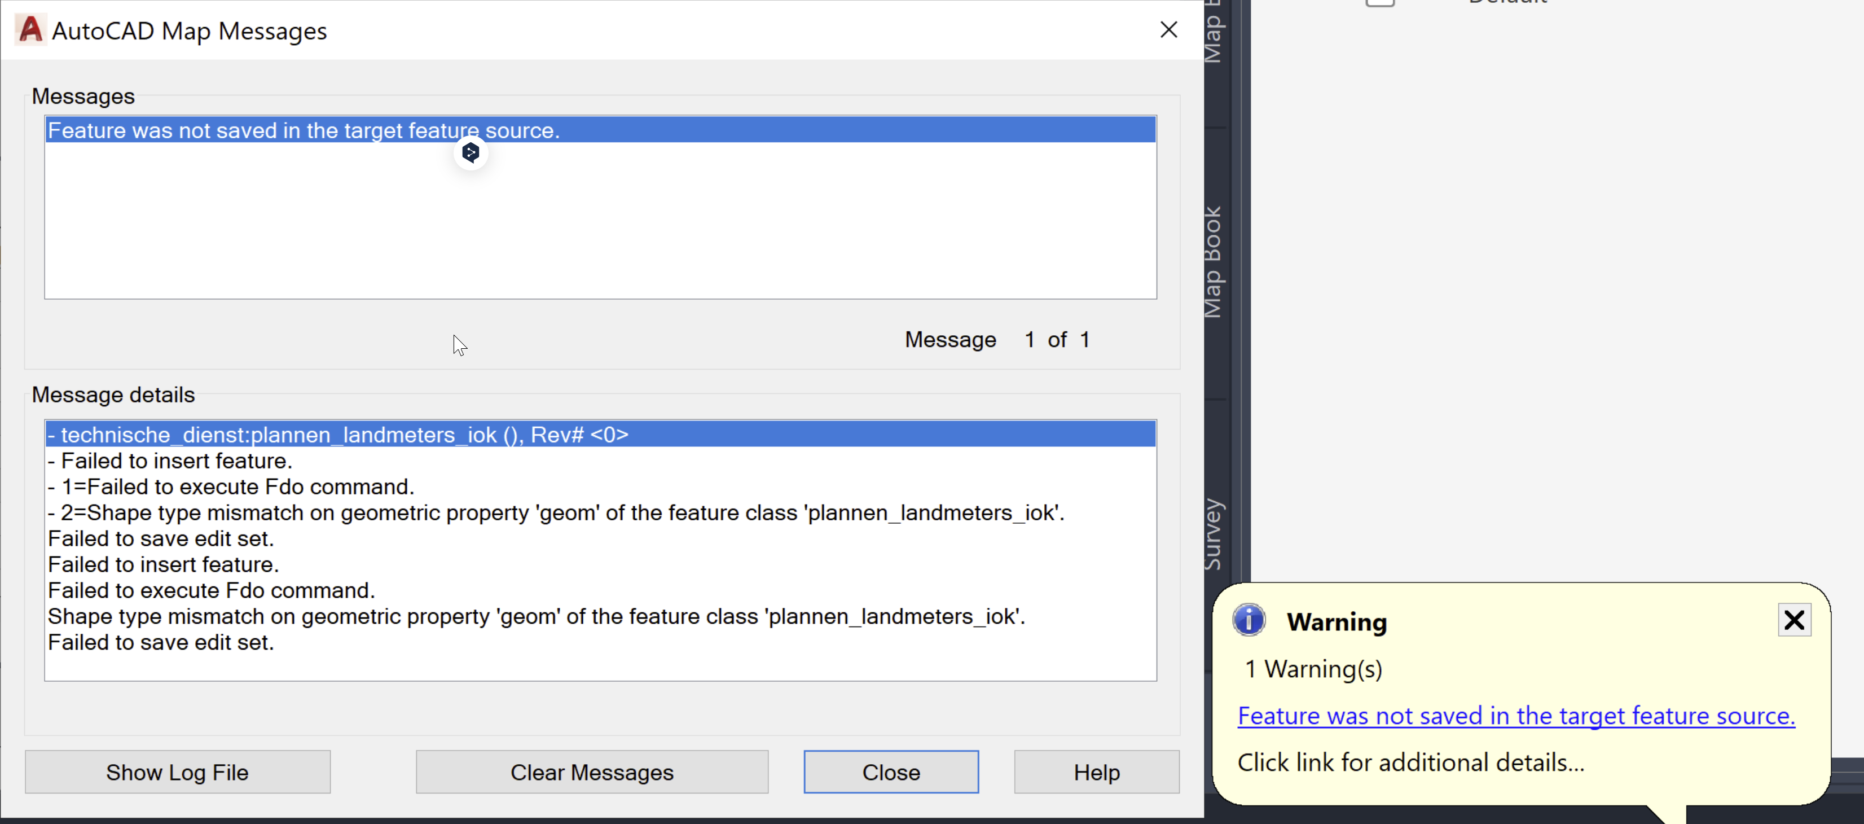The image size is (1864, 824).
Task: Clear all messages with Clear Messages
Action: [x=592, y=772]
